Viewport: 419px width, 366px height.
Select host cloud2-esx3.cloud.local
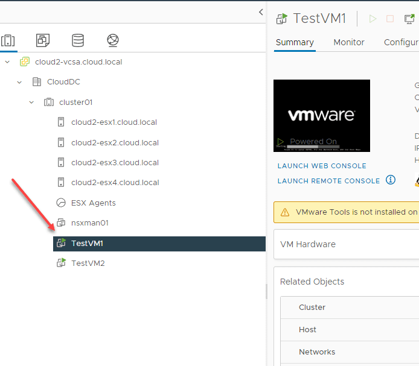[x=115, y=163]
